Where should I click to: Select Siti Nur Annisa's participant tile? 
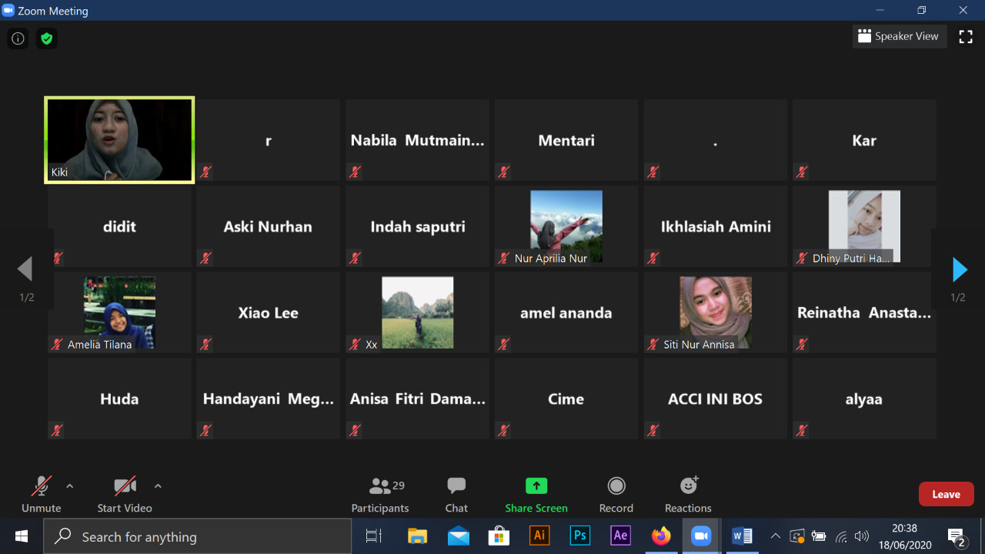click(715, 312)
